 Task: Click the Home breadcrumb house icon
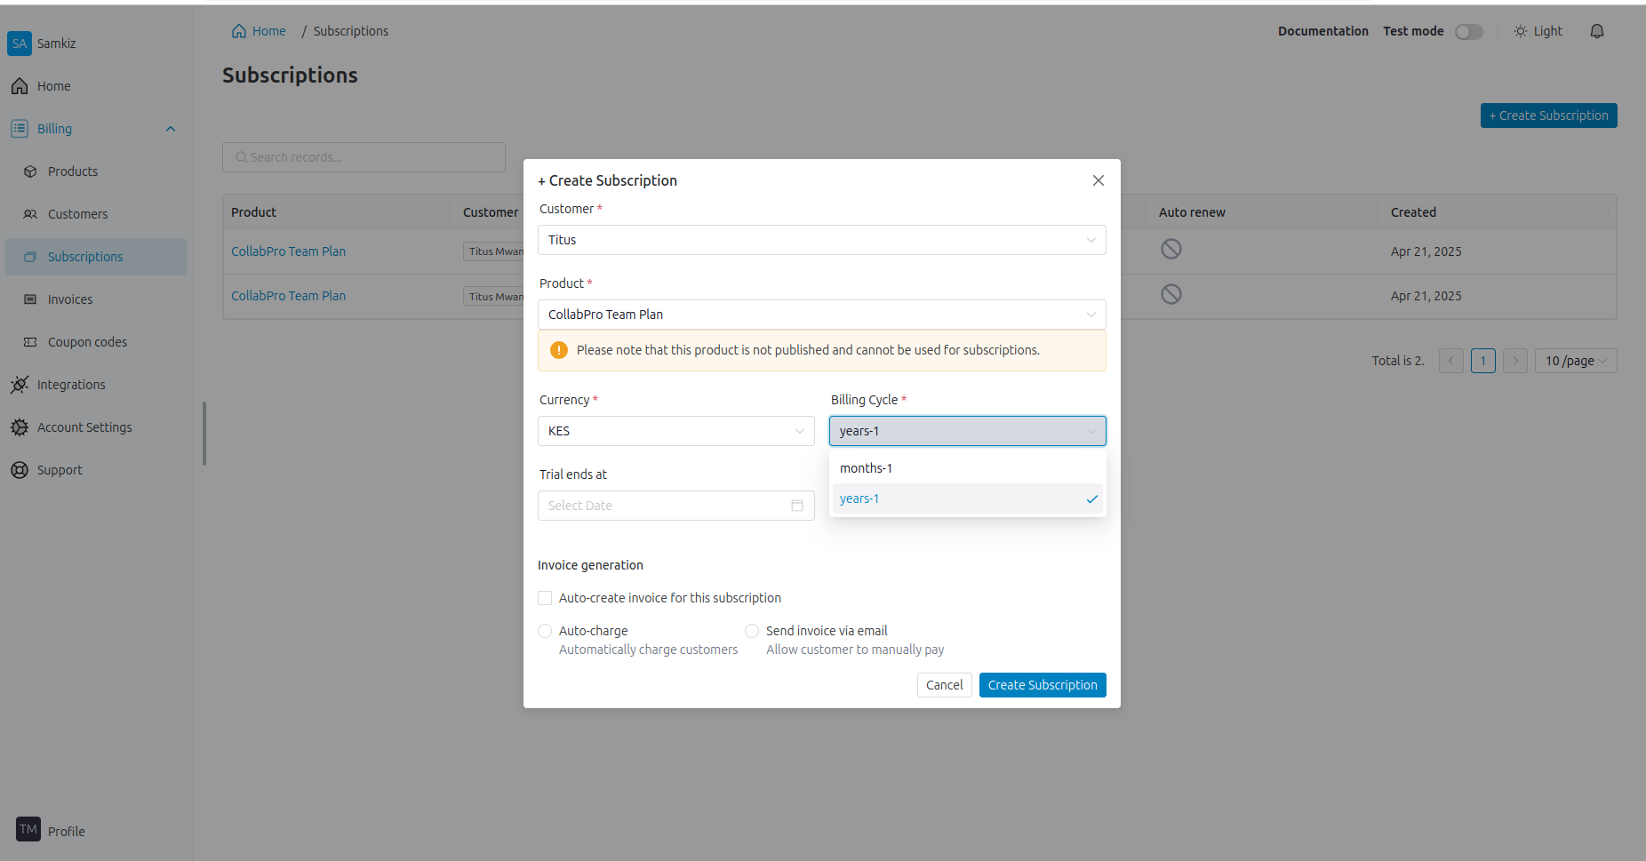[x=239, y=31]
